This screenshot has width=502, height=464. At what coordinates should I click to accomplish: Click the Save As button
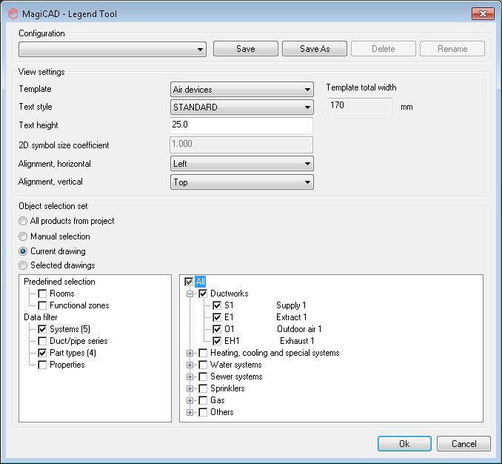315,49
